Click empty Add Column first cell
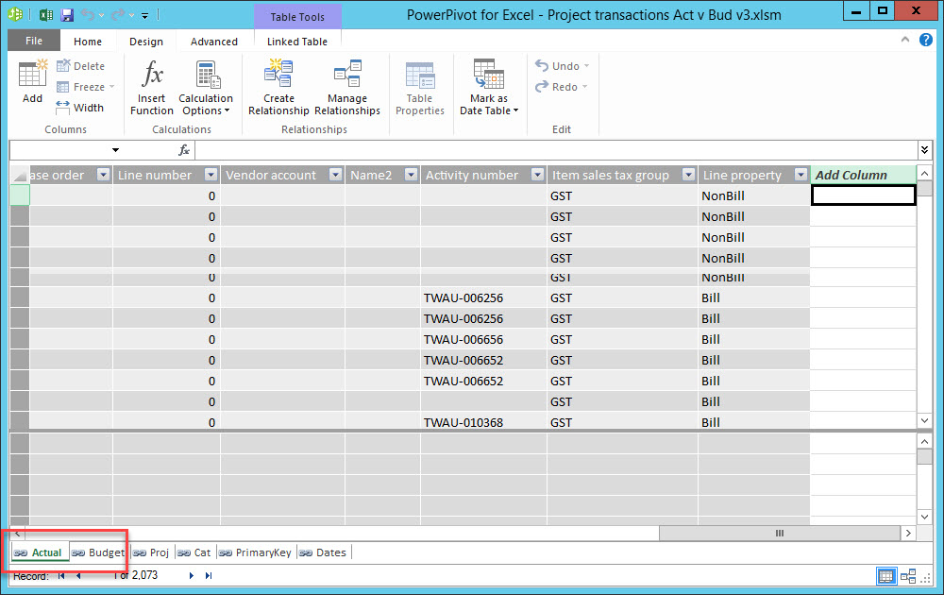This screenshot has width=944, height=595. (x=864, y=195)
